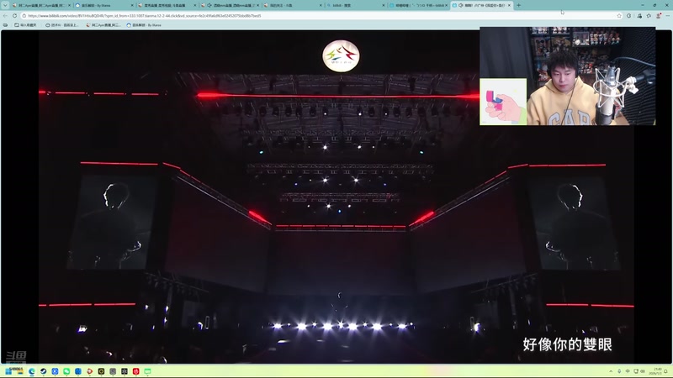Open the gray taskbar app icon
673x378 pixels.
[113, 371]
